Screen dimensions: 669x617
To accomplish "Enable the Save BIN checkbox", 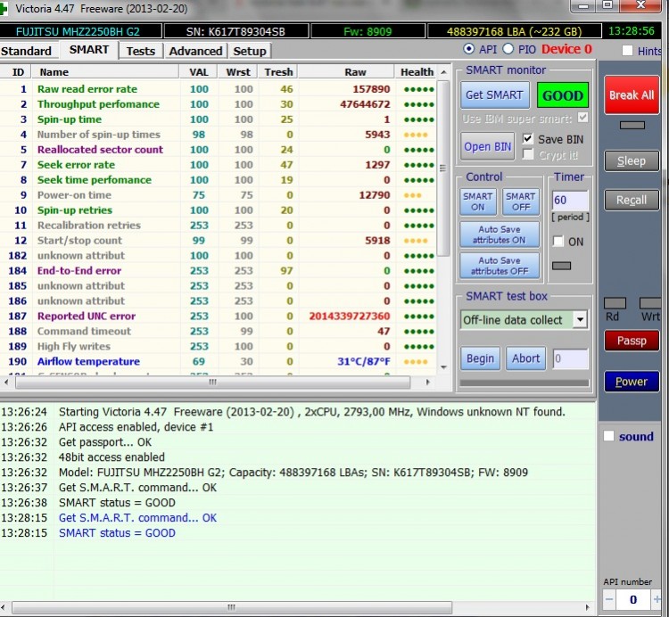I will (528, 139).
